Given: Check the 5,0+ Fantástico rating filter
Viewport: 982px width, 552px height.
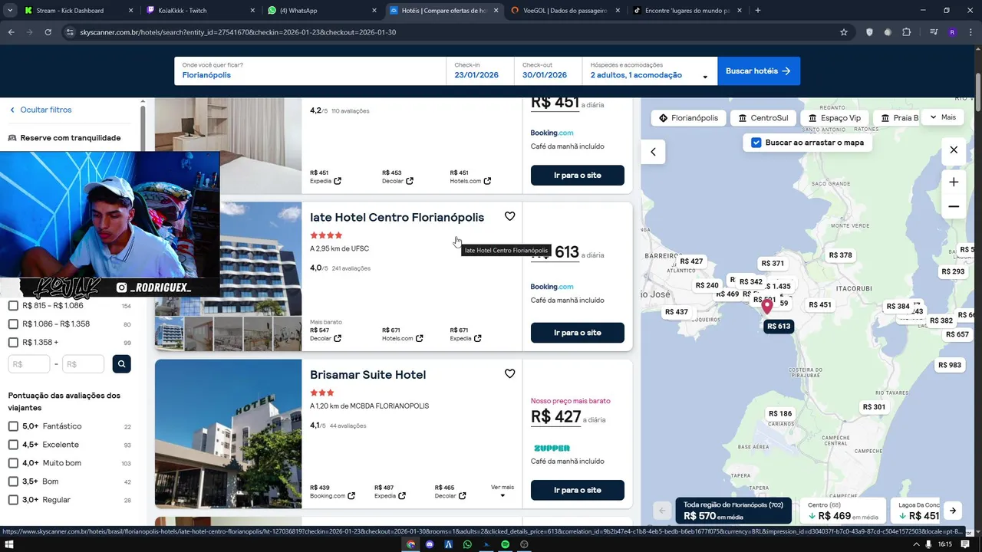Looking at the screenshot, I should (13, 426).
